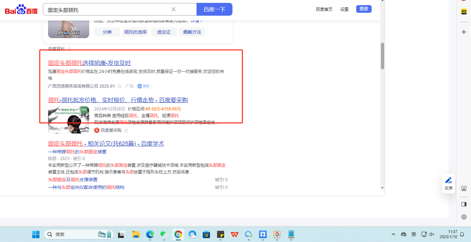The width and height of the screenshot is (471, 242).
Task: Open WPS Office from the taskbar
Action: 235,234
